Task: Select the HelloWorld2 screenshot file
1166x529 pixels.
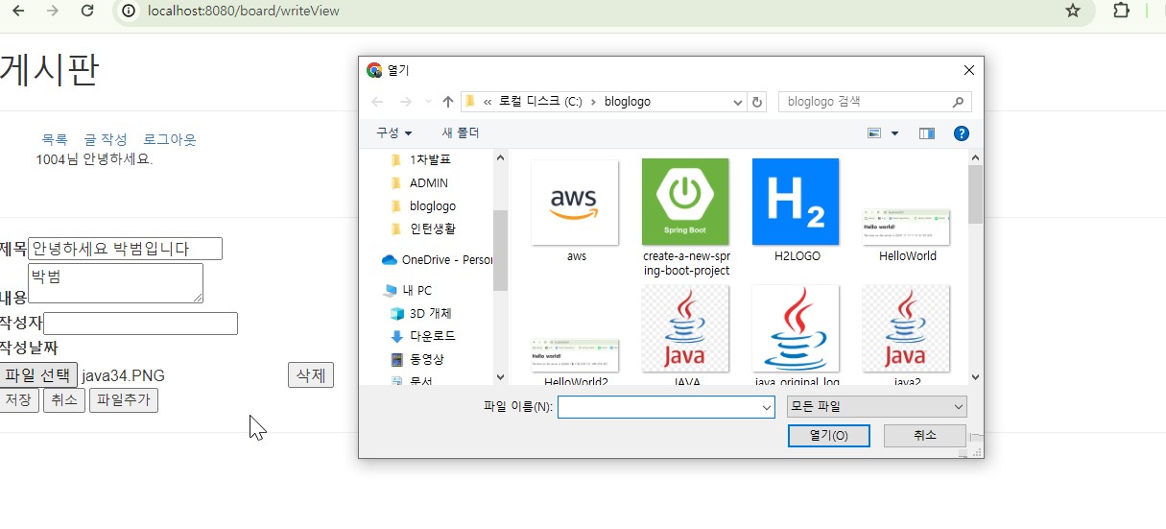Action: coord(576,362)
